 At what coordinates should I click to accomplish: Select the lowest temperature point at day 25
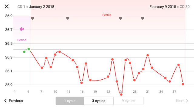click(121, 94)
